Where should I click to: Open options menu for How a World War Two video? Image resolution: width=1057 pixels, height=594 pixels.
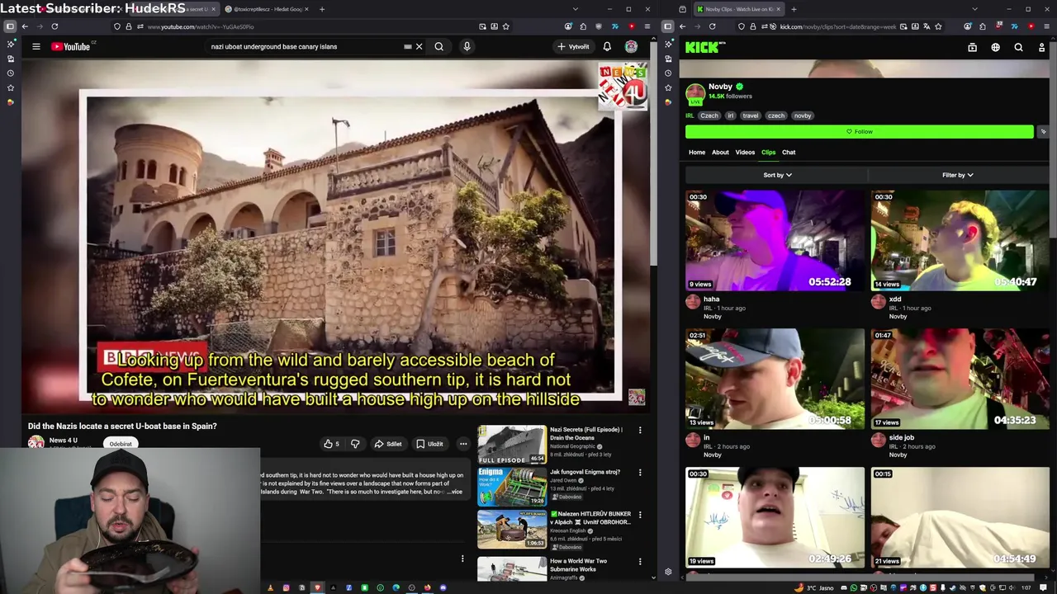coord(639,561)
